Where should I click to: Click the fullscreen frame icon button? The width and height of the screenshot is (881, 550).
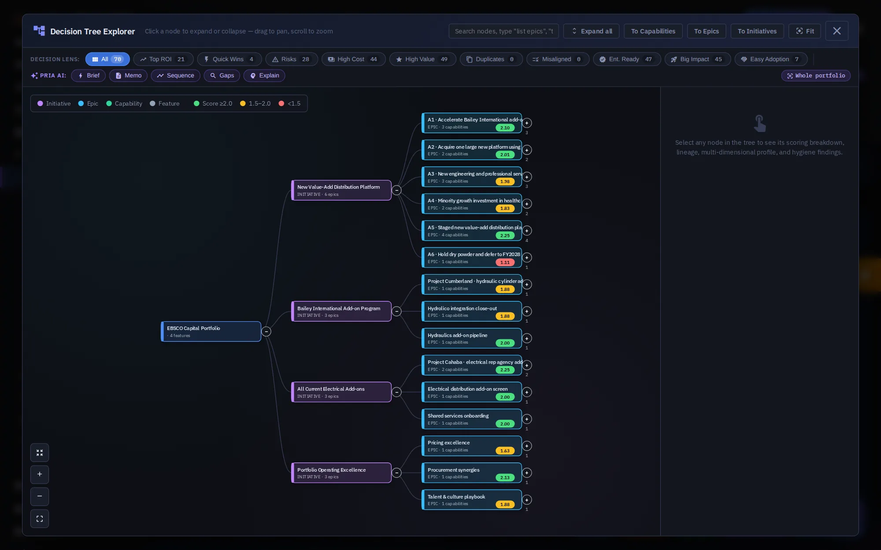pyautogui.click(x=40, y=519)
